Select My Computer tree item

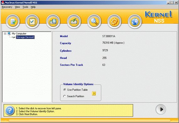tap(19, 33)
